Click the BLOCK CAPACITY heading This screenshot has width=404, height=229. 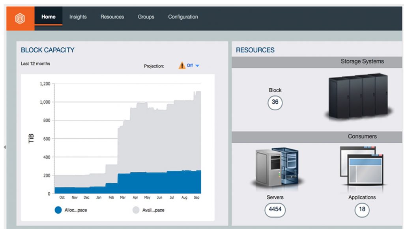[48, 50]
